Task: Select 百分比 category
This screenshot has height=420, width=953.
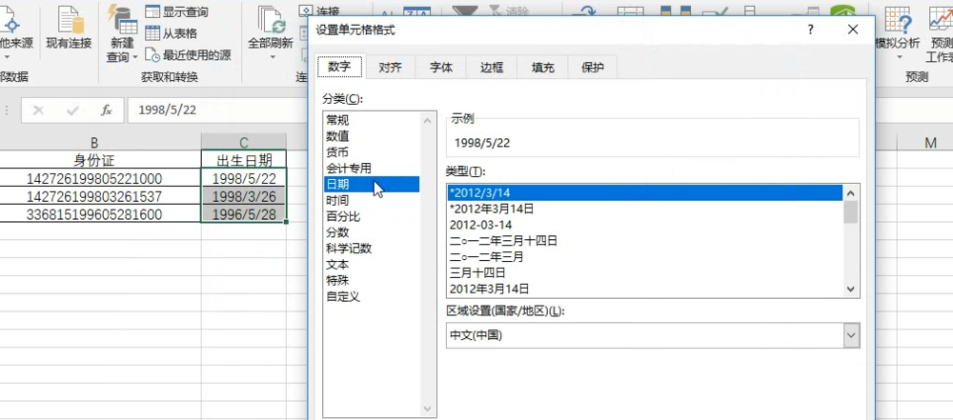Action: pos(372,216)
